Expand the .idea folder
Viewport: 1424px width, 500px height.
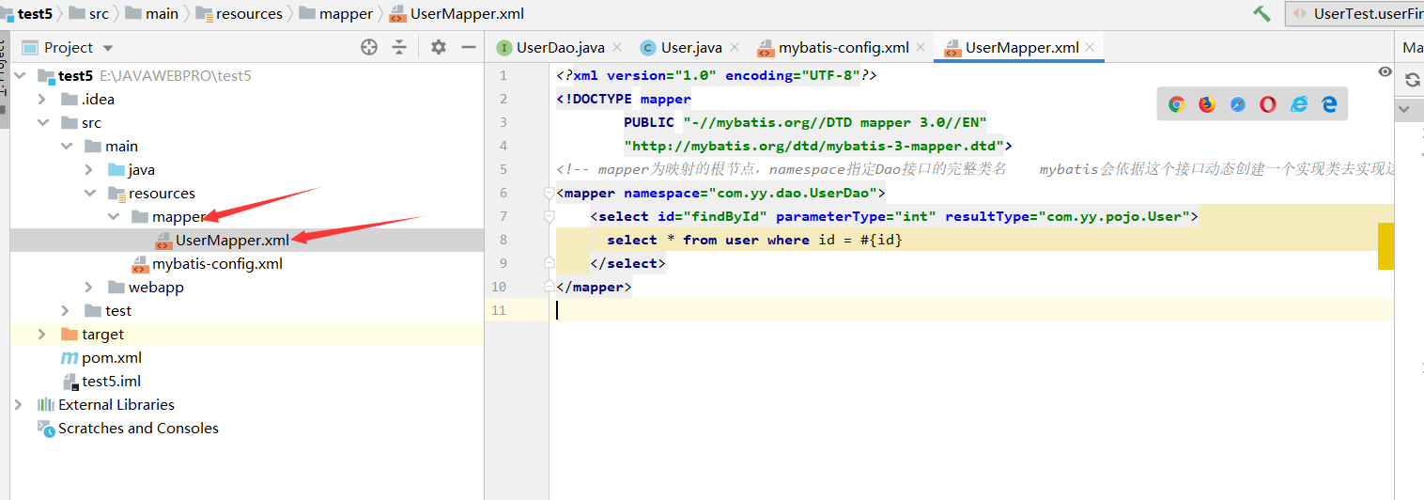pyautogui.click(x=42, y=100)
